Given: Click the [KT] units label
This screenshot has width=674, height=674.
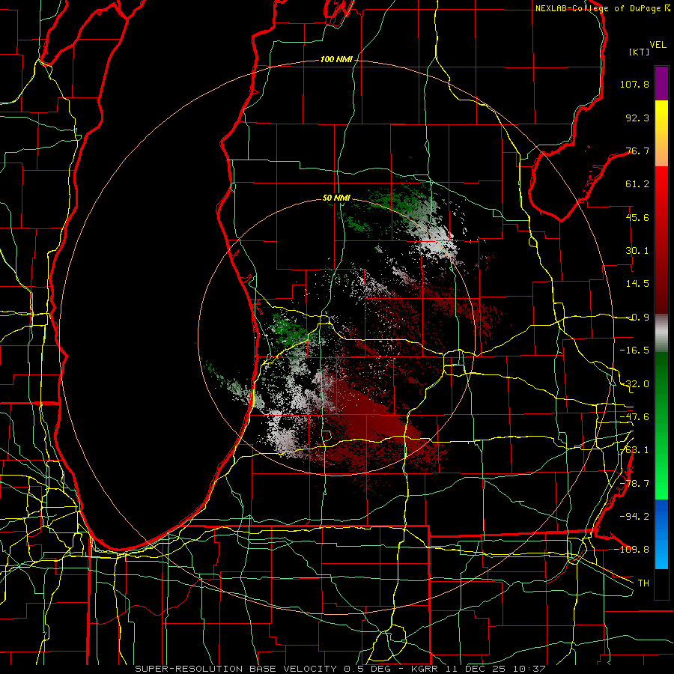Looking at the screenshot, I should (640, 52).
